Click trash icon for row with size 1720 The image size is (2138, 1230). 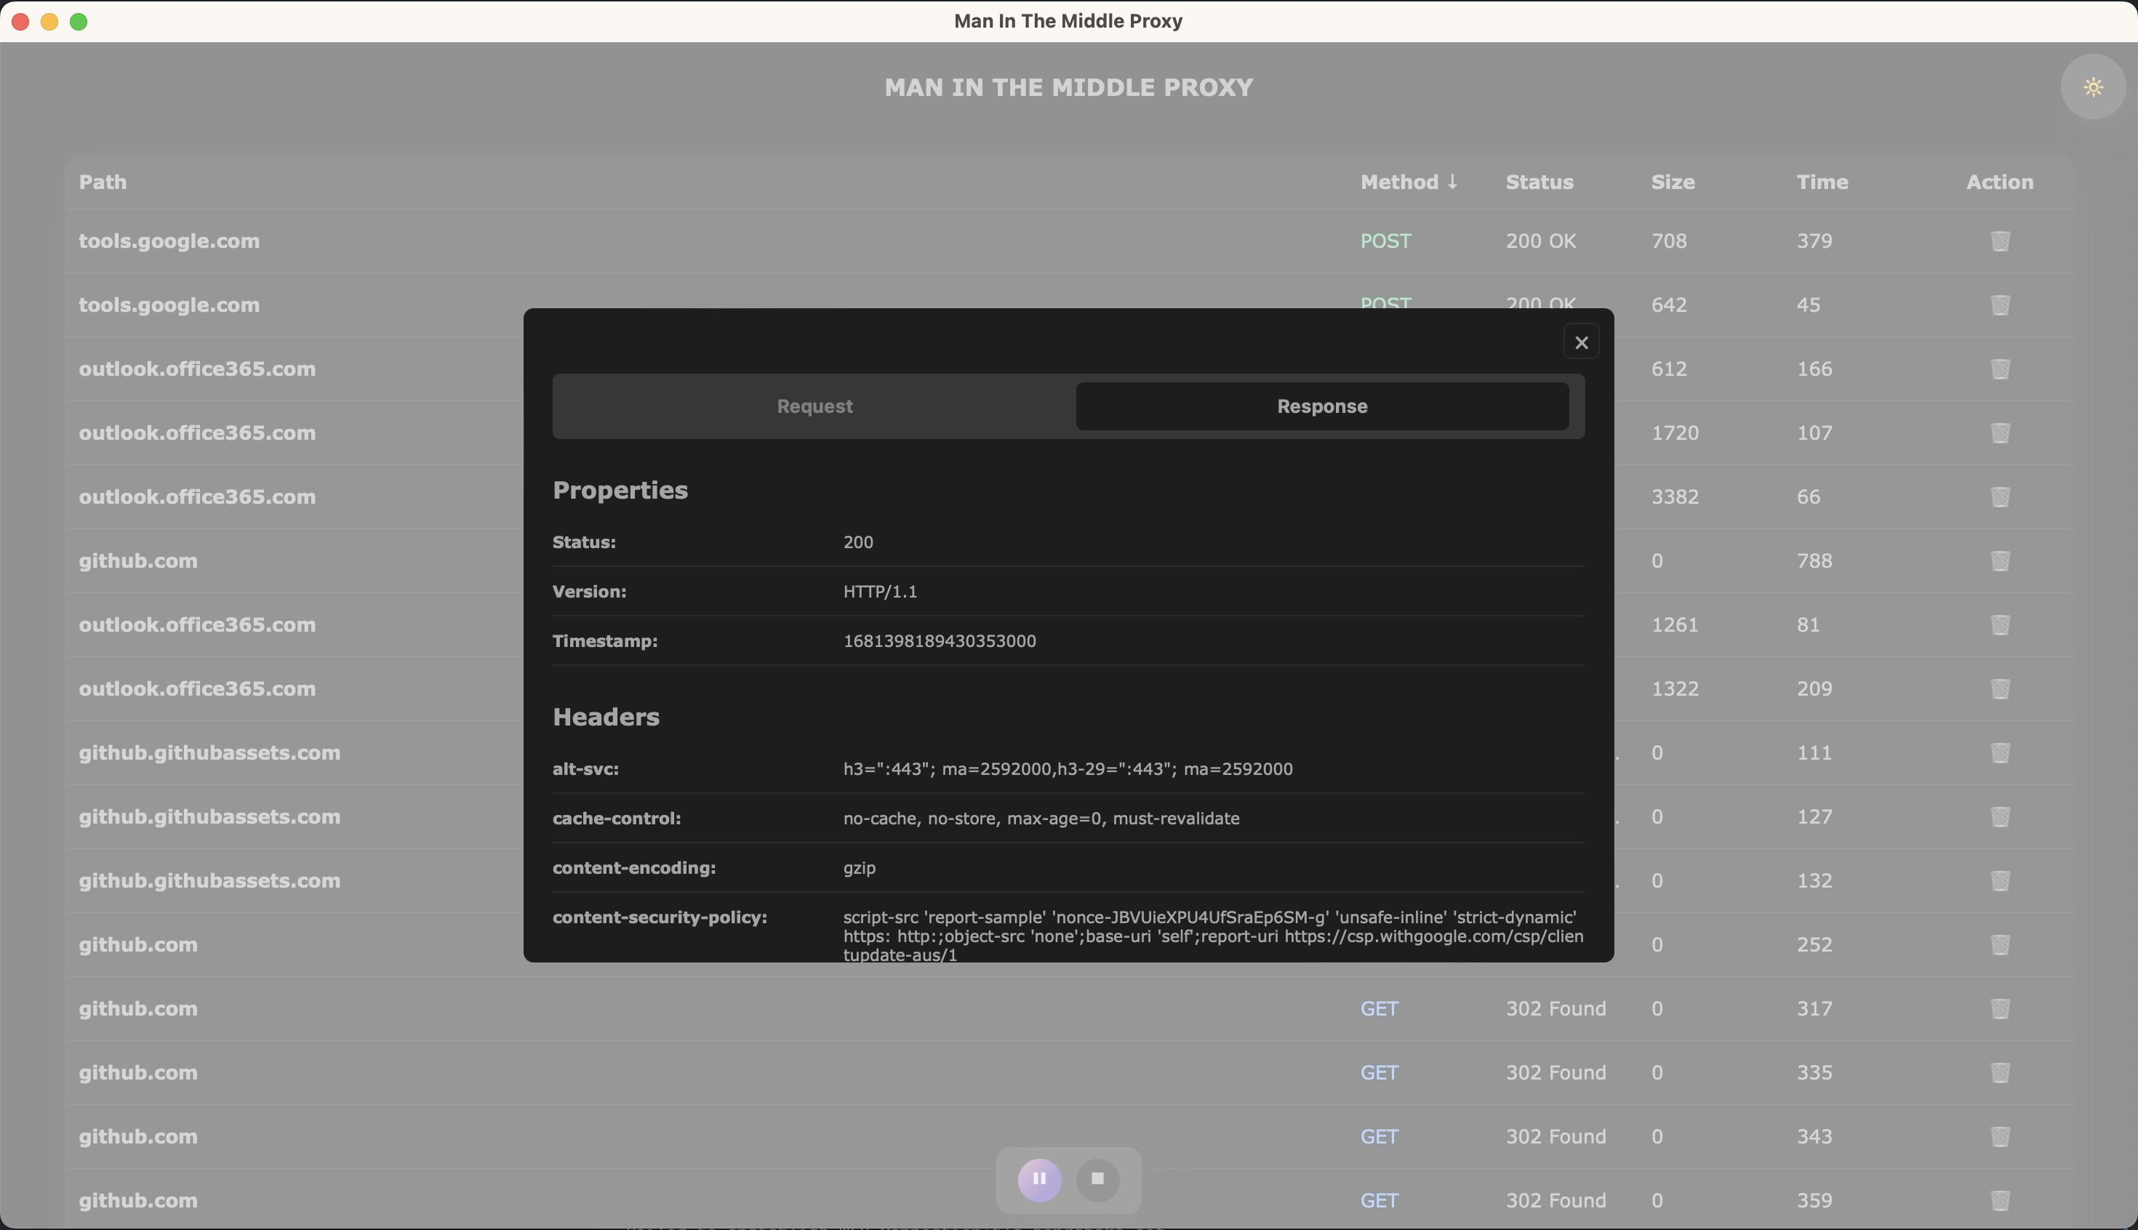[x=1999, y=433]
